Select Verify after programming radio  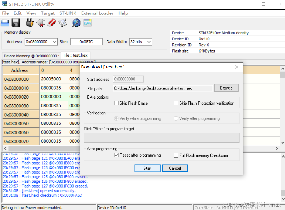click(176, 118)
